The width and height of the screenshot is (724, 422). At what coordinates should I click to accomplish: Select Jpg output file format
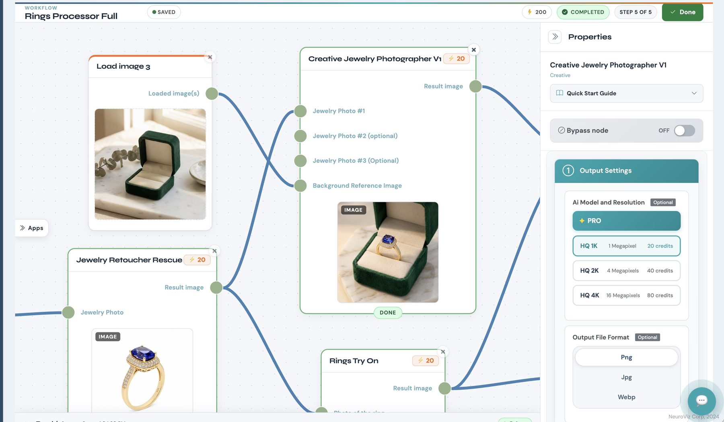pos(626,377)
